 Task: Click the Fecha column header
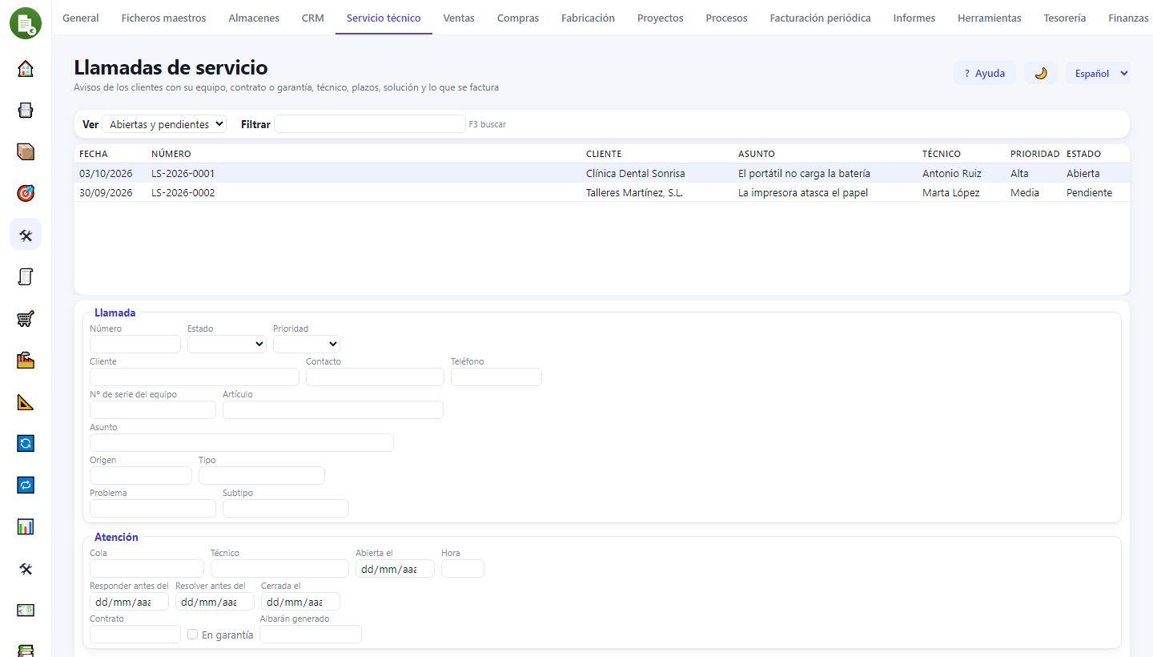tap(94, 154)
